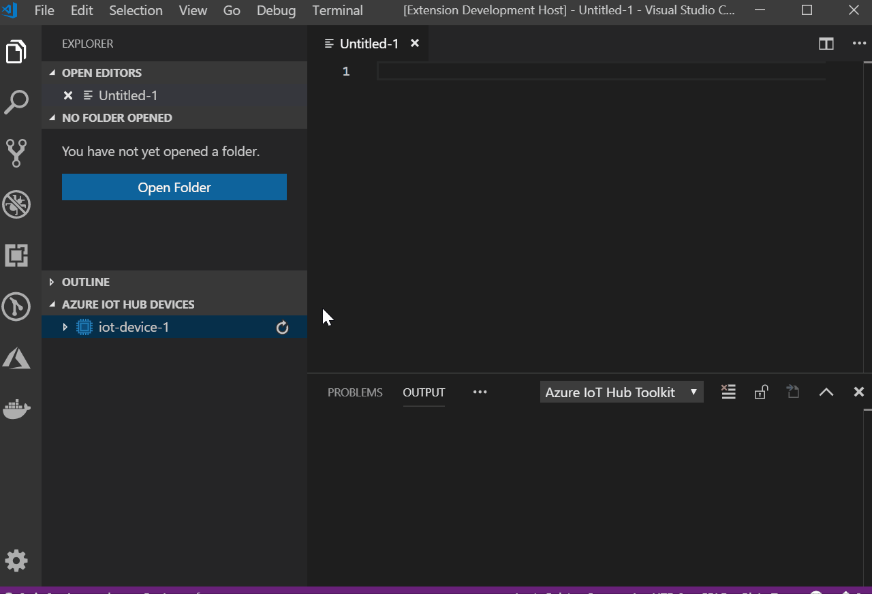Switch to the Output panel tab

(424, 392)
